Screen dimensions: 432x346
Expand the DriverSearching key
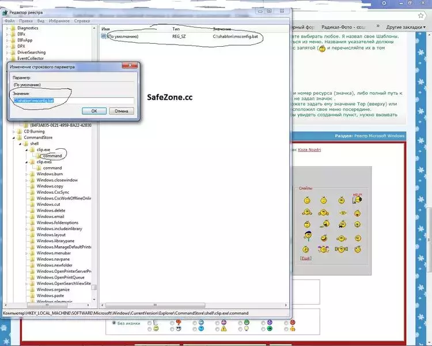point(7,52)
